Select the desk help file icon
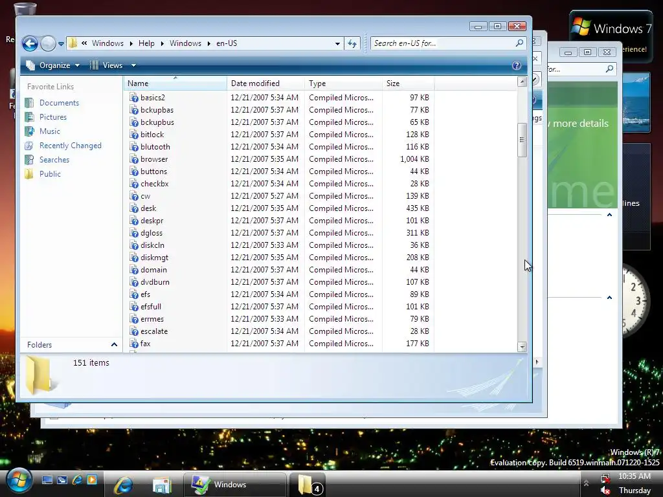The image size is (663, 497). pyautogui.click(x=133, y=208)
